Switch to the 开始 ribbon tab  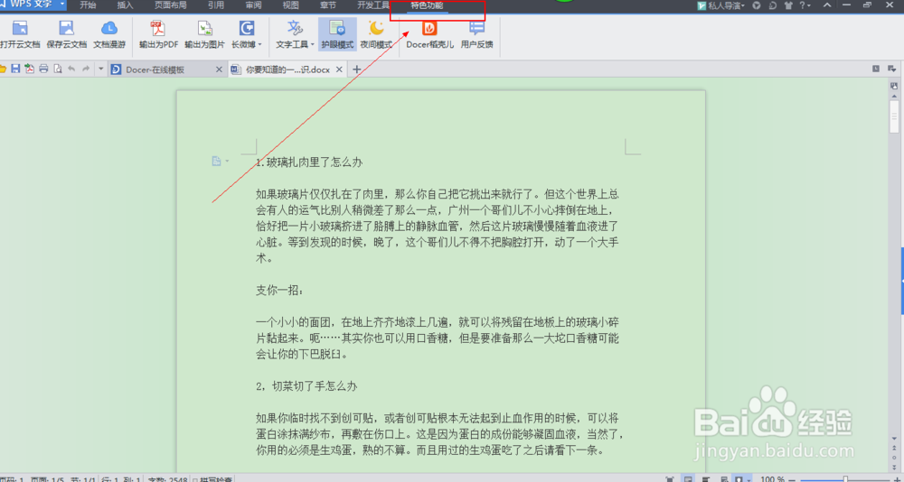(88, 5)
